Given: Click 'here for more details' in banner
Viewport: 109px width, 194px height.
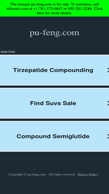Looking at the screenshot, I should [54, 13].
